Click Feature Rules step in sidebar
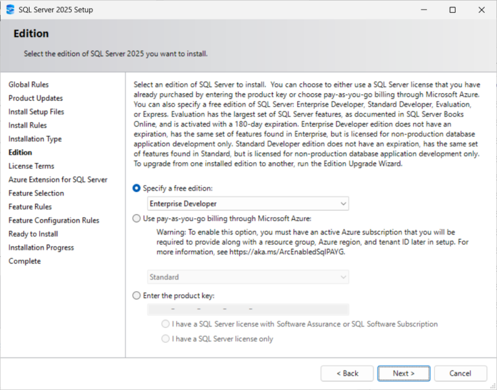Viewport: 497px width, 390px height. 30,207
